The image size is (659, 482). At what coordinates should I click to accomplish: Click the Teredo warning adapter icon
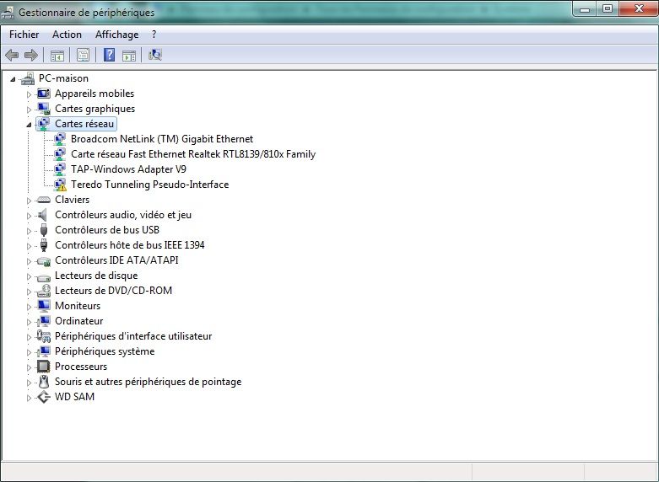tap(60, 185)
